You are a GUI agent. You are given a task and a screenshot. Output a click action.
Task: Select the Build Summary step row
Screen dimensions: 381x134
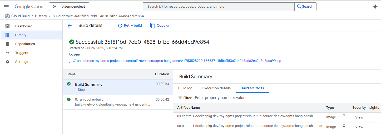coord(118,87)
